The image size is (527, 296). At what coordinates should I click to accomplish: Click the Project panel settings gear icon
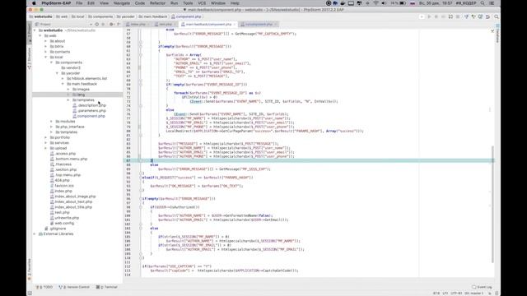(111, 25)
